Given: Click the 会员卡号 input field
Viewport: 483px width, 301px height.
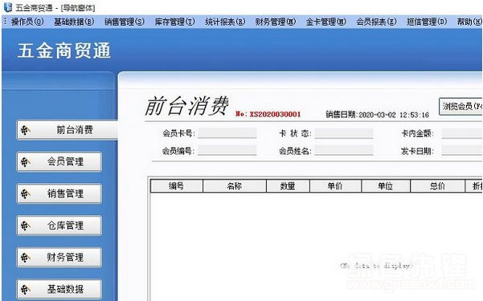Looking at the screenshot, I should [x=227, y=133].
